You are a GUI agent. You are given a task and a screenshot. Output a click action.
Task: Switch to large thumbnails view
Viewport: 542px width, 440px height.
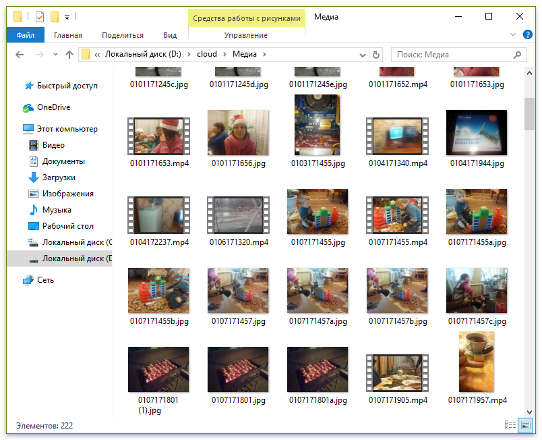coord(525,425)
